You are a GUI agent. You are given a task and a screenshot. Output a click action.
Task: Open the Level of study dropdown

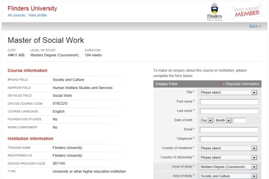click(x=228, y=167)
